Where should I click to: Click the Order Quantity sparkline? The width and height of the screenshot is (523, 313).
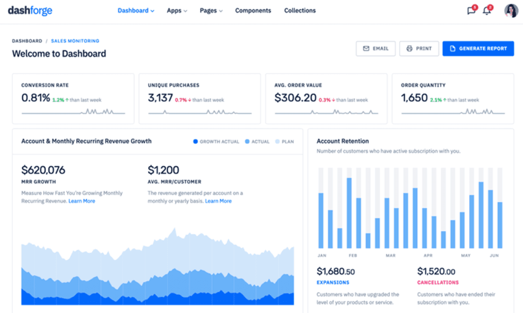tap(453, 111)
